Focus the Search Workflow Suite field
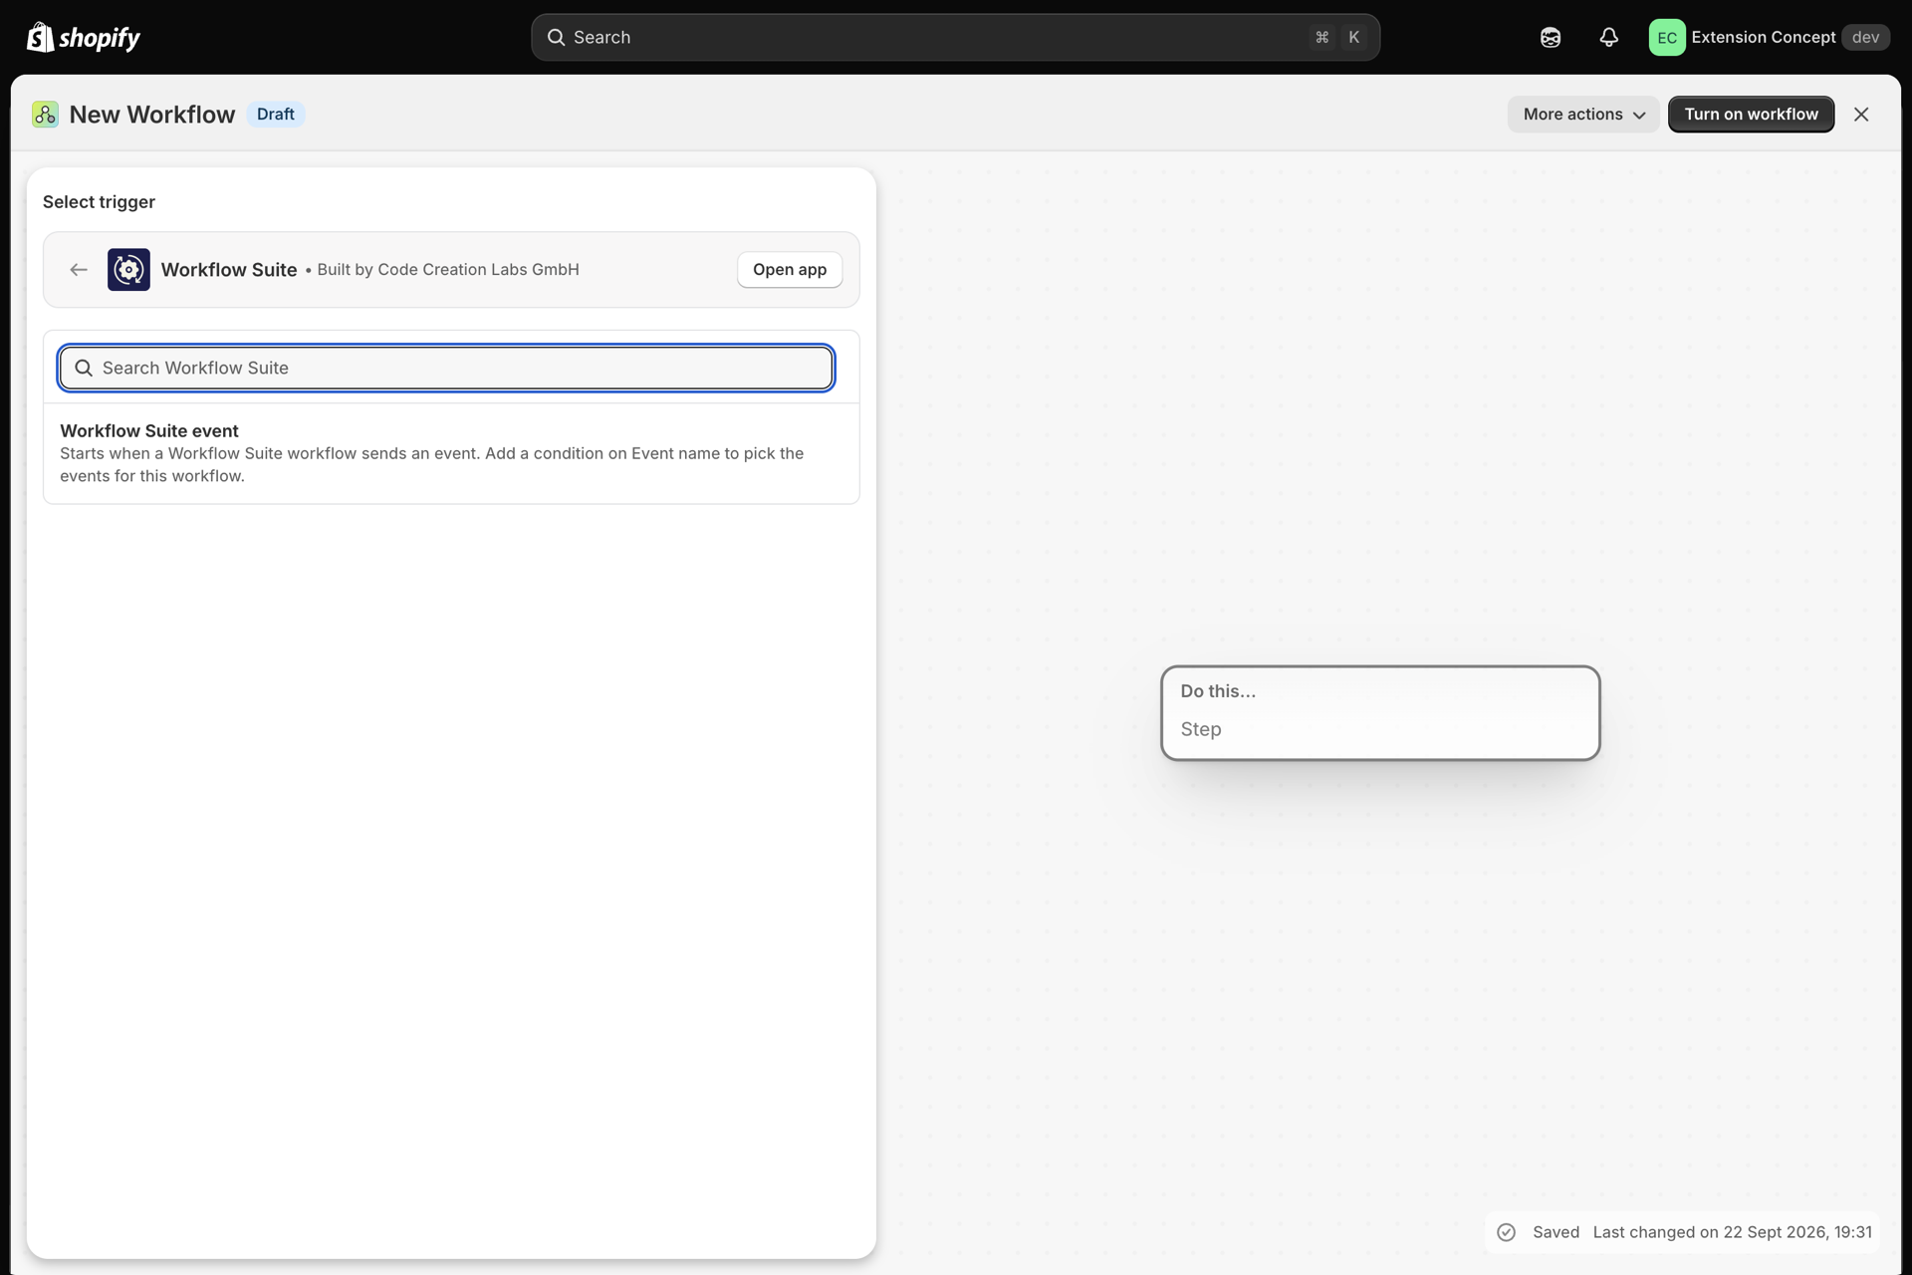The width and height of the screenshot is (1912, 1275). (x=446, y=368)
